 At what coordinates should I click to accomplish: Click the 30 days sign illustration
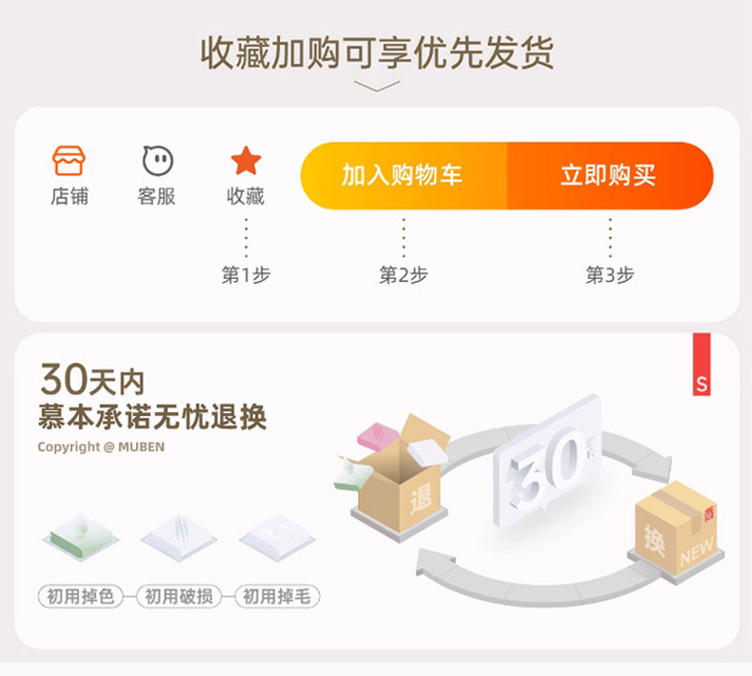click(x=546, y=463)
